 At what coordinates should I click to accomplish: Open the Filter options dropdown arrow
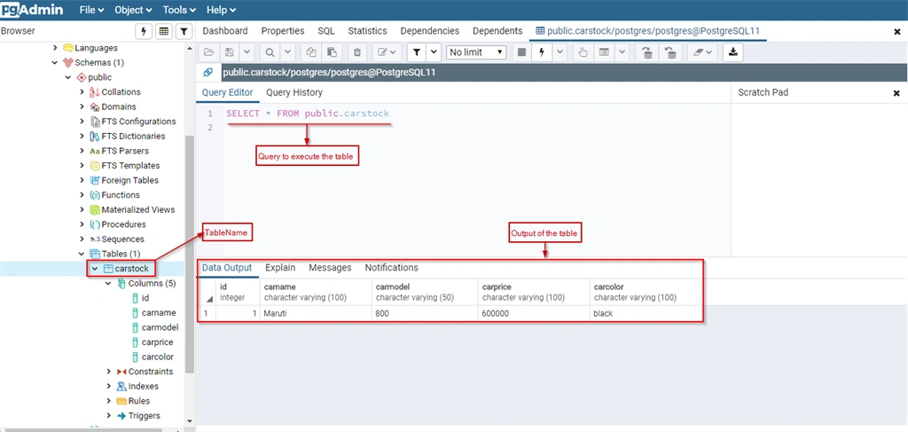tap(434, 52)
